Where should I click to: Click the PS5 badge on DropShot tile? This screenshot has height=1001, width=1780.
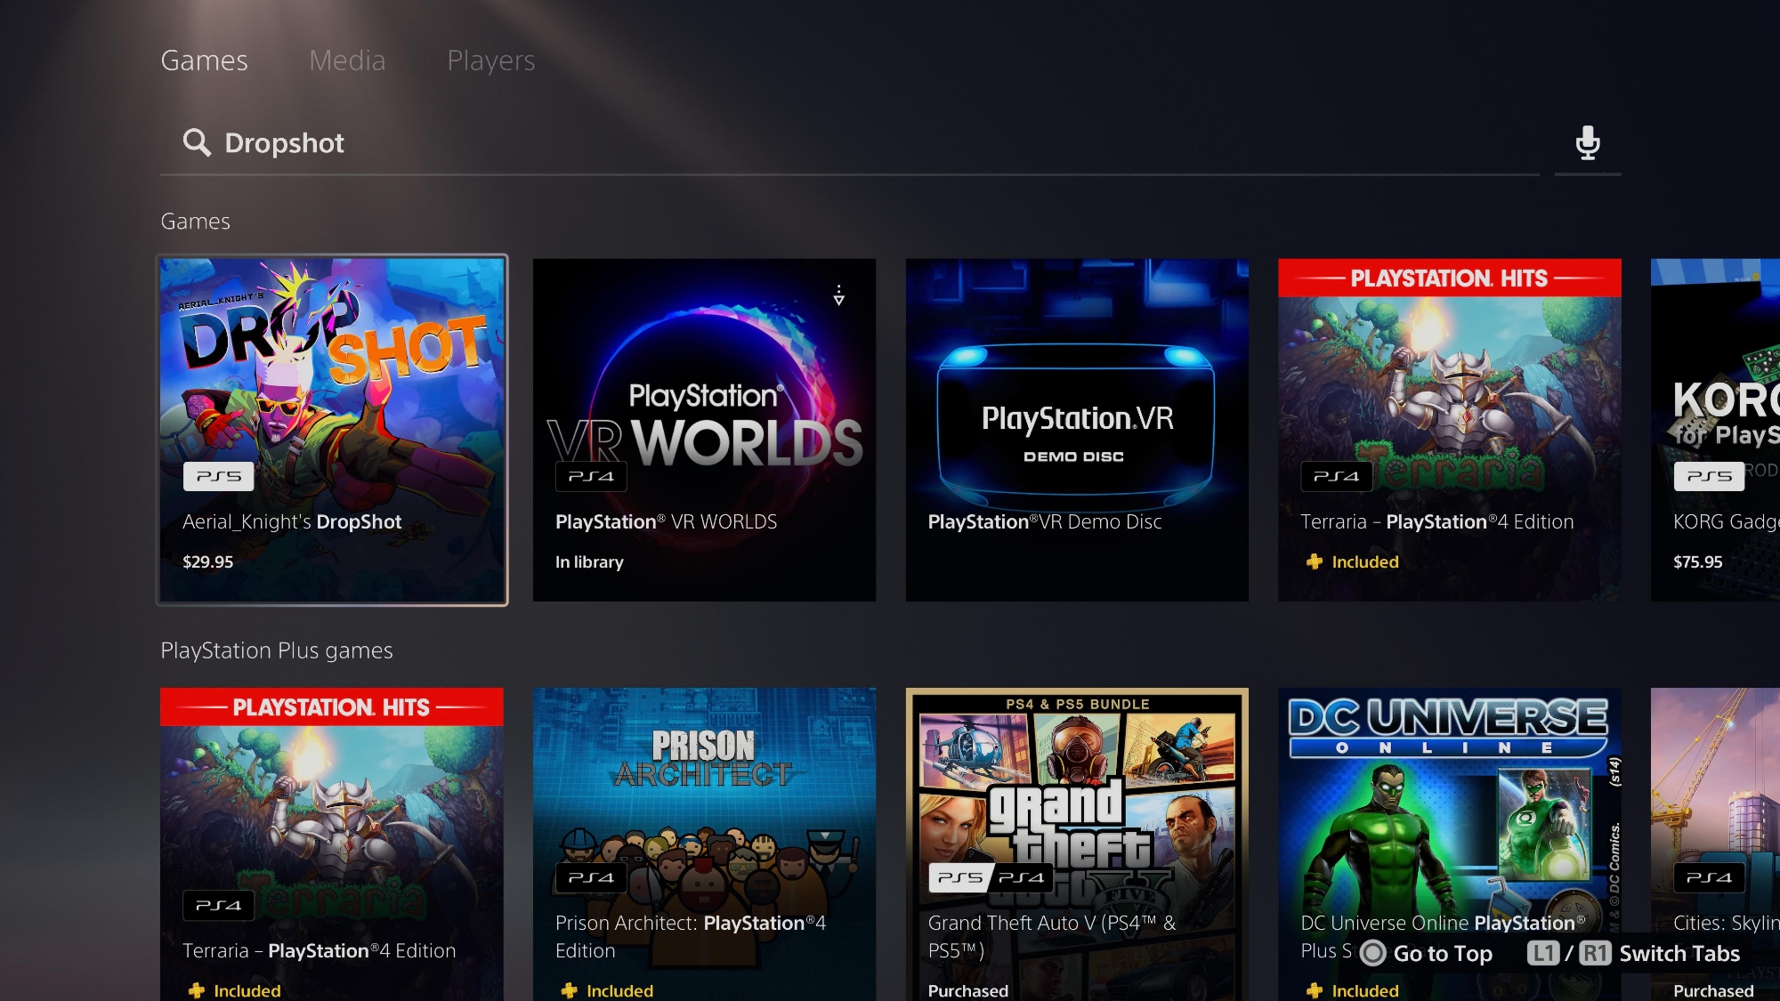[x=218, y=476]
